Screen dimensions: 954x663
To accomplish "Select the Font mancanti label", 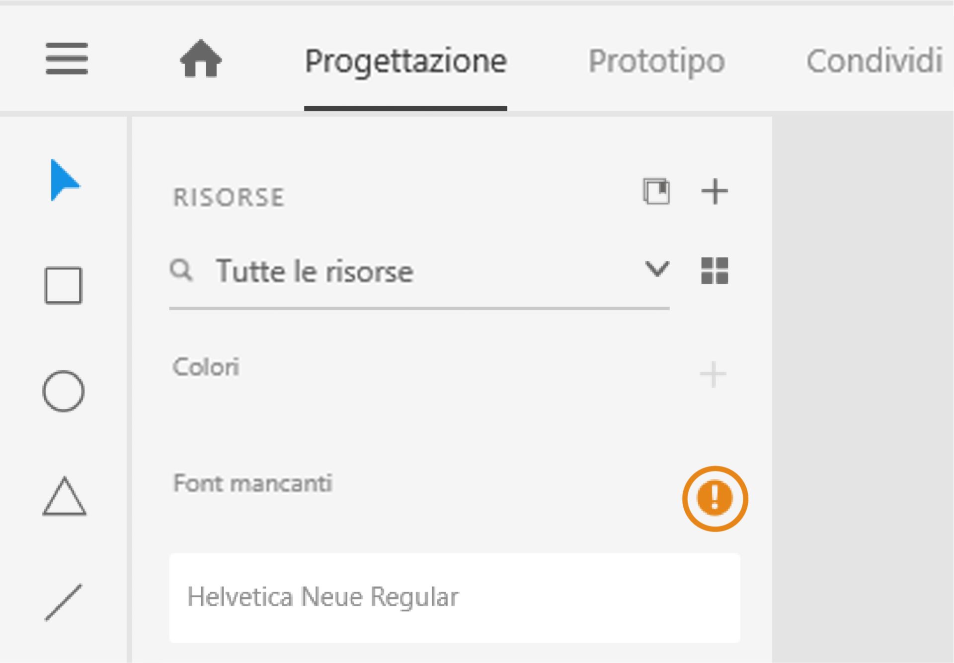I will pos(253,483).
